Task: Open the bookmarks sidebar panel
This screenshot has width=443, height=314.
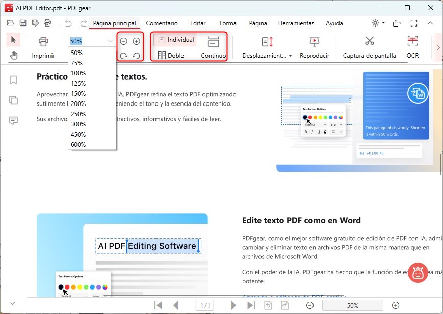Action: (13, 80)
